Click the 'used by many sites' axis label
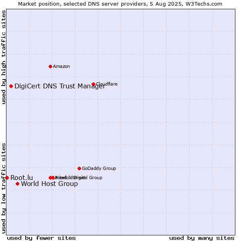This screenshot has width=241, height=241. 202,238
